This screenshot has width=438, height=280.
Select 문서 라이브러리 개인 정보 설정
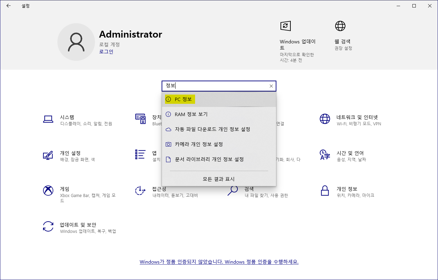pos(219,159)
